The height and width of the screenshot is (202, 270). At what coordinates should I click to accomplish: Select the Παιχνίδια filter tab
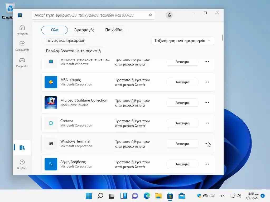point(114,30)
